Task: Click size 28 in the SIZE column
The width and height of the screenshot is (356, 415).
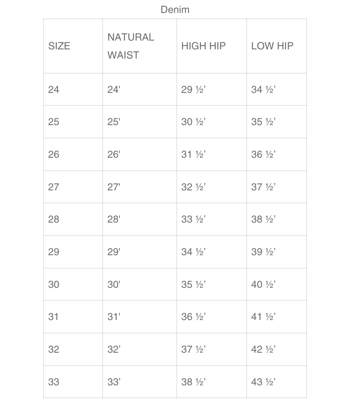Action: tap(54, 219)
